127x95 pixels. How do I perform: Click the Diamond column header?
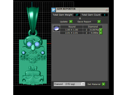93,27
